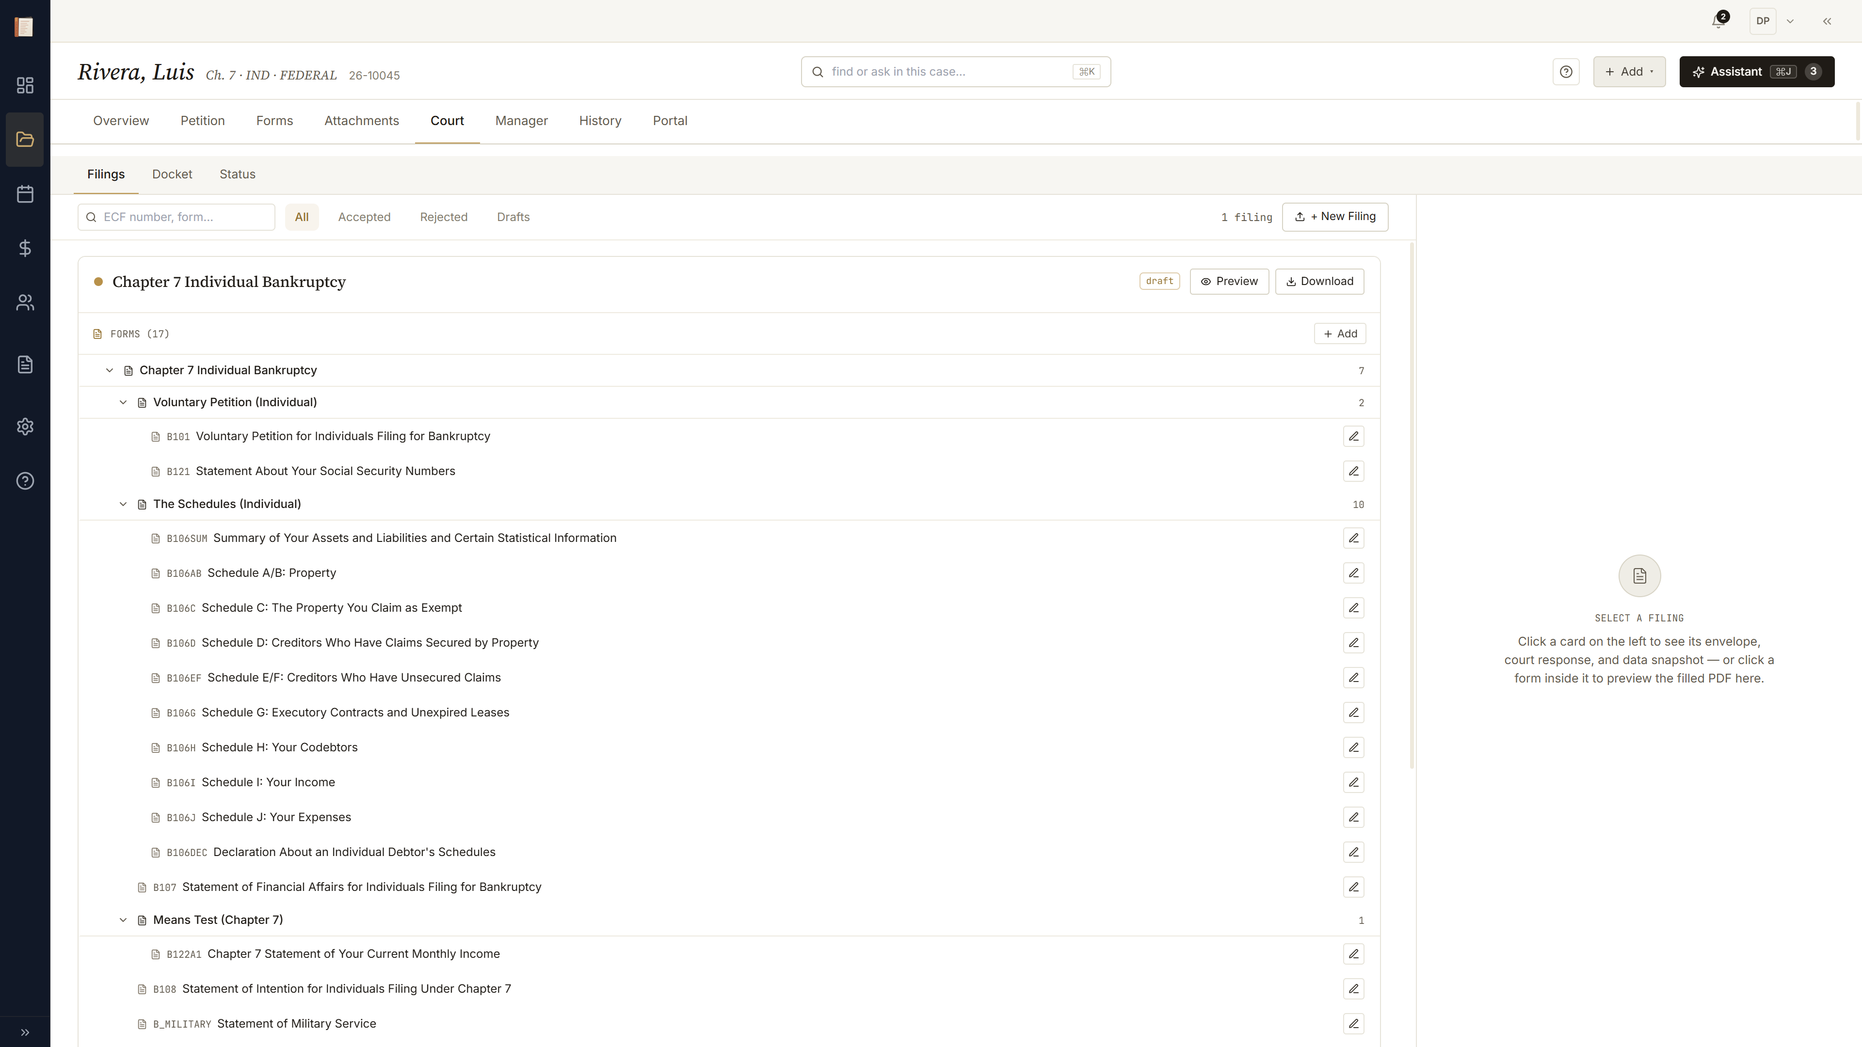
Task: Open the sidebar help circle icon
Action: [25, 480]
